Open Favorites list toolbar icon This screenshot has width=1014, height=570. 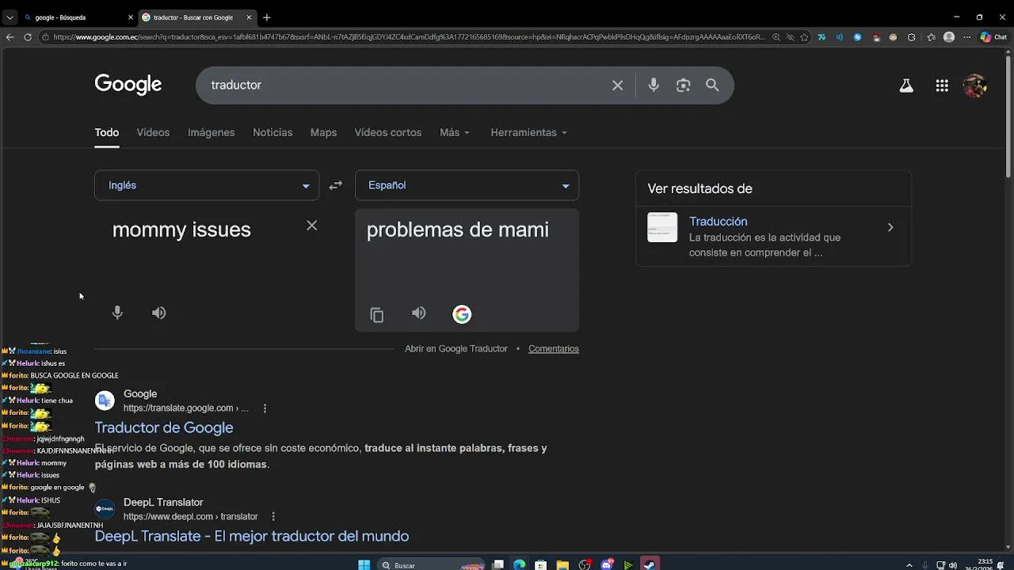[931, 37]
